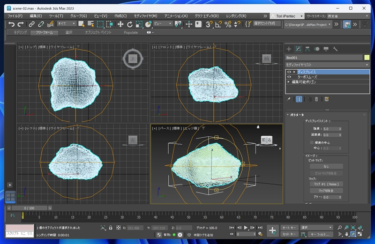This screenshot has width=375, height=244.
Task: Toggle Absolute/Offset transform type-in mode
Action: (118, 228)
